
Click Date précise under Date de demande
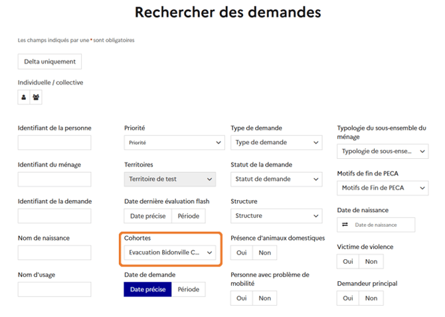click(x=147, y=289)
